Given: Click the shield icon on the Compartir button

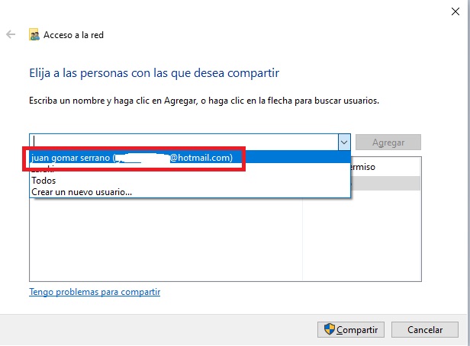Looking at the screenshot, I should (x=330, y=330).
